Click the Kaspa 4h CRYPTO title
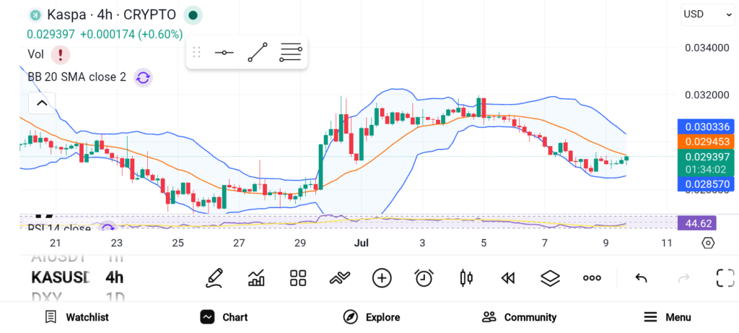The width and height of the screenshot is (739, 333). pos(111,15)
